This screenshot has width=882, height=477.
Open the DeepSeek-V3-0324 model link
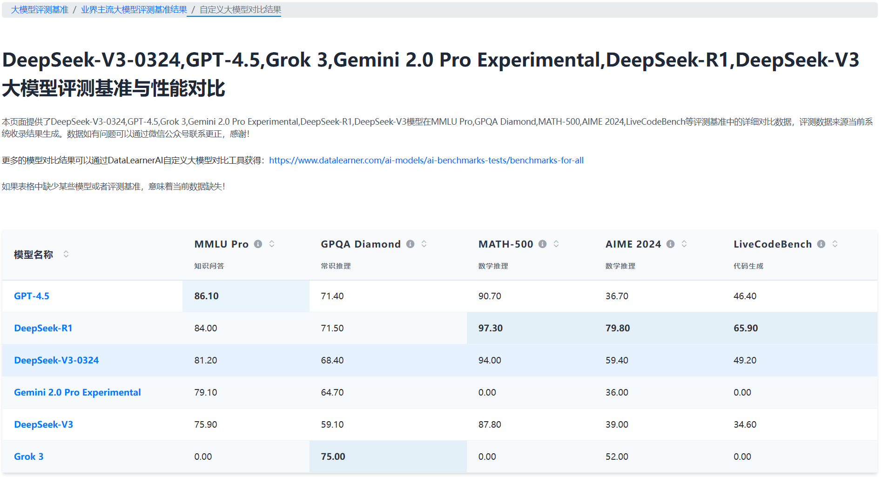[56, 360]
